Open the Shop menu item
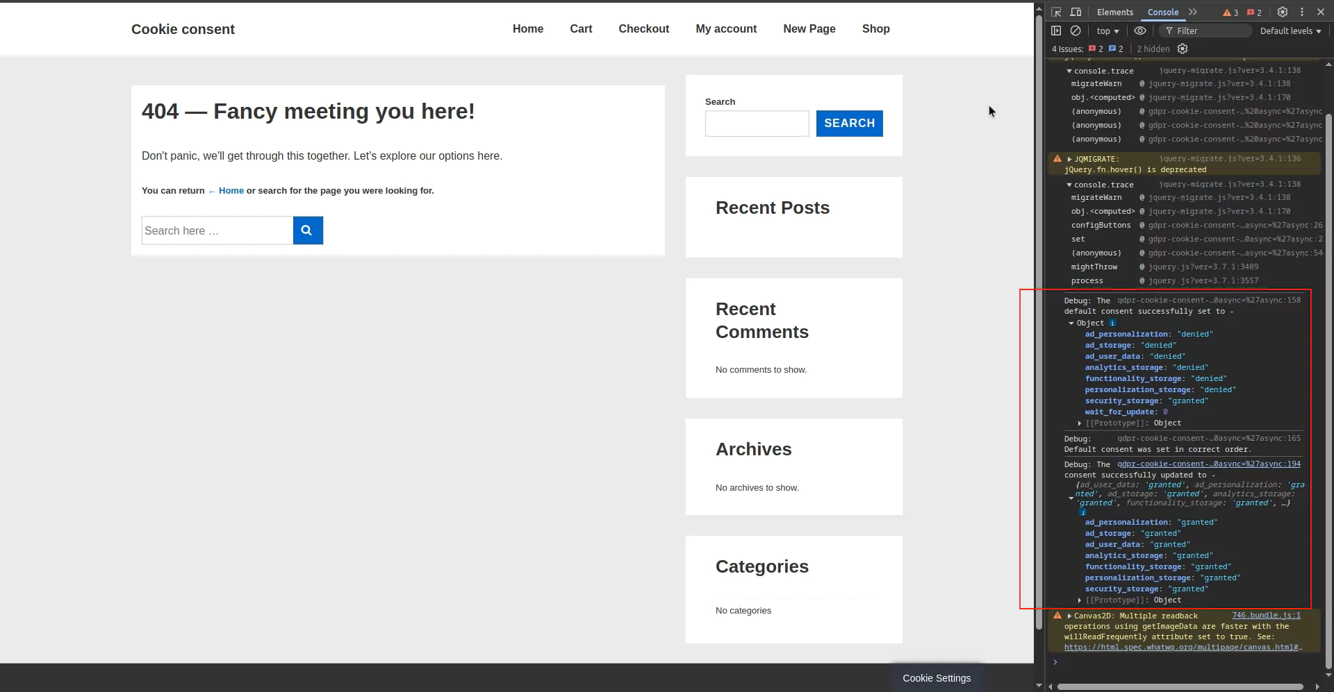 point(875,28)
